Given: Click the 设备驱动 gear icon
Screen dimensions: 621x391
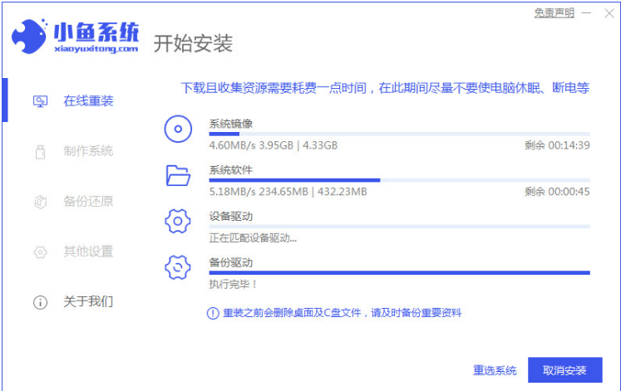Looking at the screenshot, I should pos(177,221).
